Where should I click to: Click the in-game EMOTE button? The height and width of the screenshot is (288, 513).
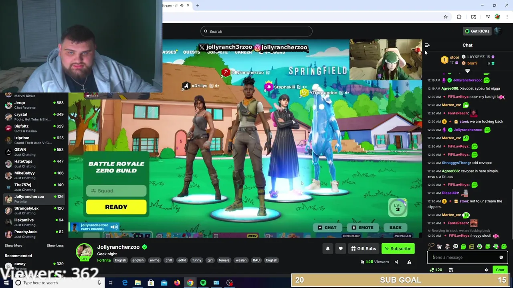(362, 228)
